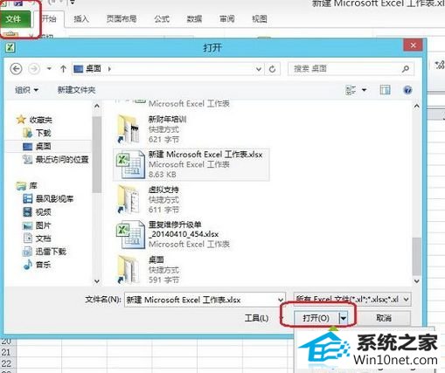445x373 pixels.
Task: Show the preview pane icon
Action: pos(385,90)
